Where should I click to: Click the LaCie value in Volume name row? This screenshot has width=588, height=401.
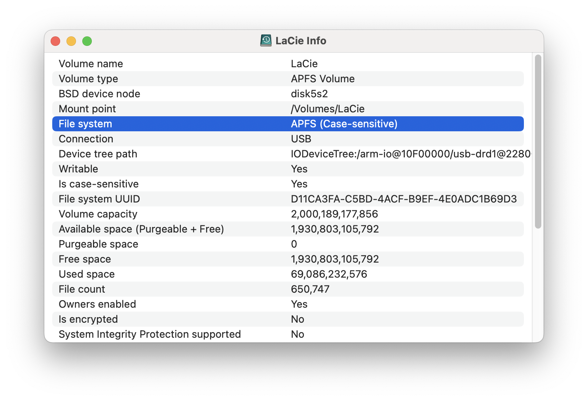304,64
